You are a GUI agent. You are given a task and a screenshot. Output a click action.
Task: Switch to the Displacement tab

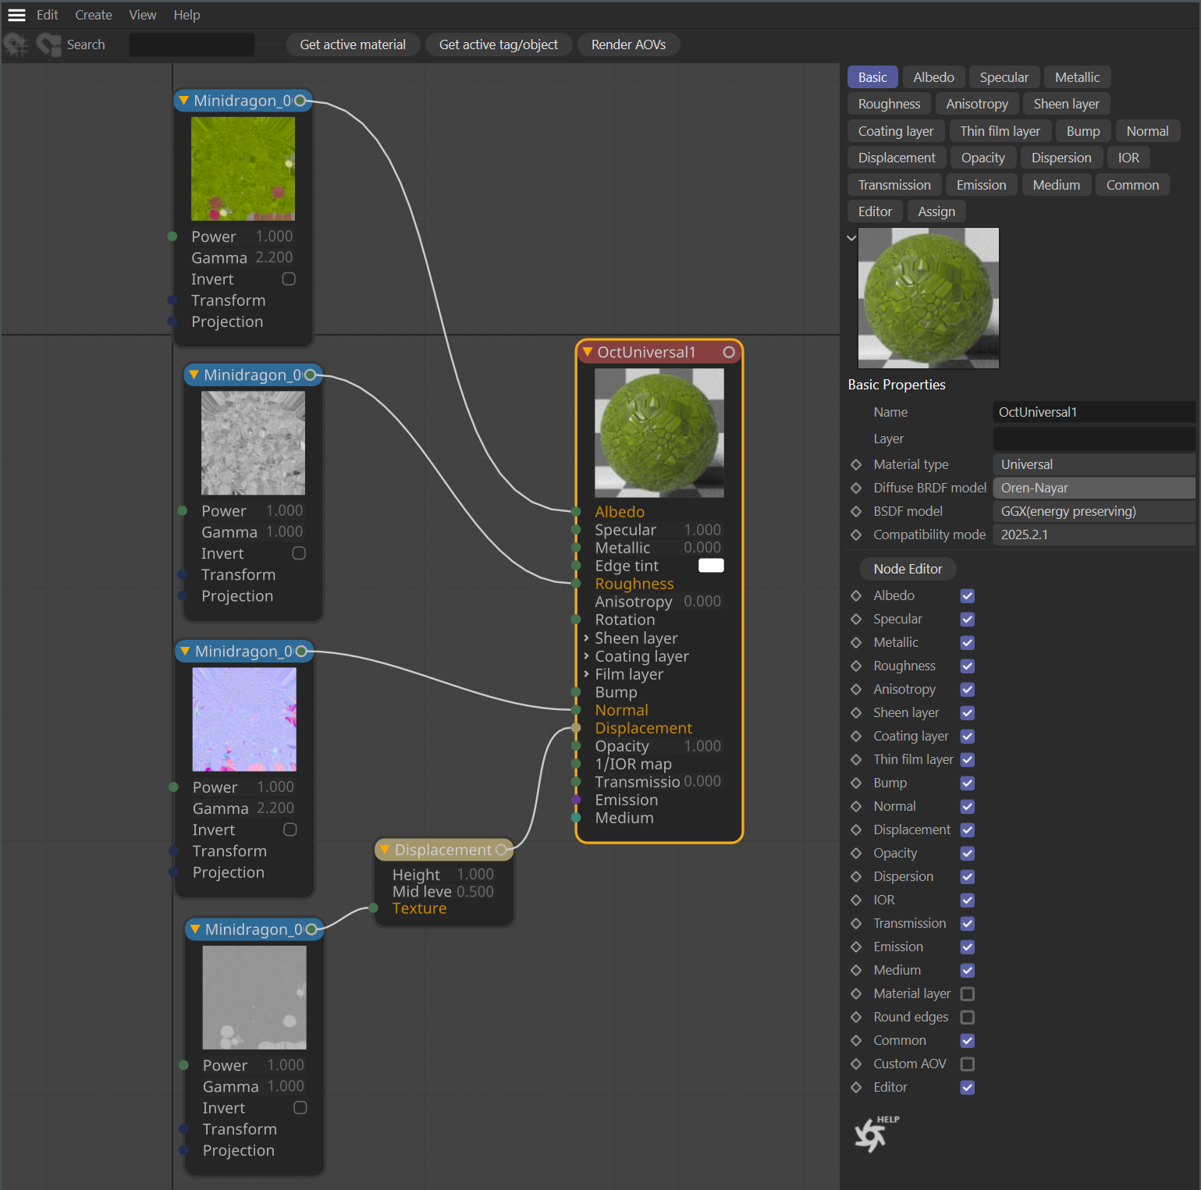pos(896,158)
